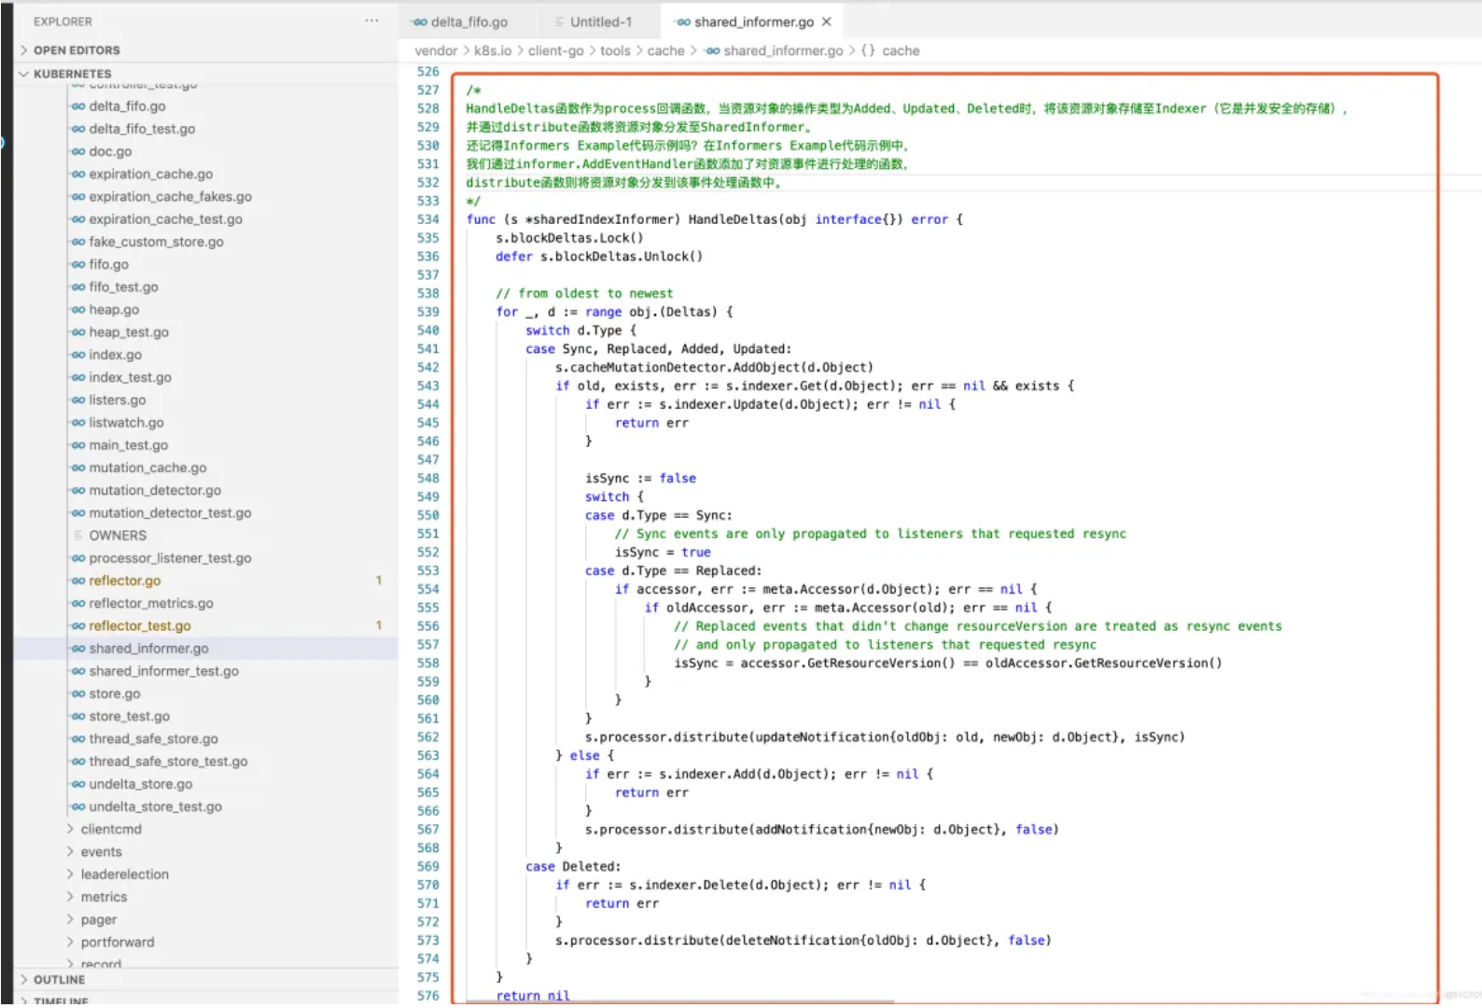The width and height of the screenshot is (1482, 1008).
Task: Click the Untitled-1 tab file icon
Action: coord(559,21)
